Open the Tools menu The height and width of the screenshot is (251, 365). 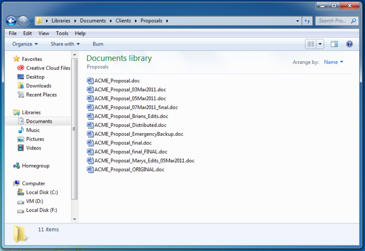click(62, 33)
